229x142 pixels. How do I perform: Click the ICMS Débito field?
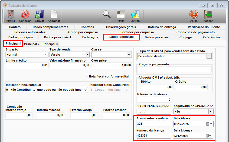pyautogui.click(x=157, y=87)
